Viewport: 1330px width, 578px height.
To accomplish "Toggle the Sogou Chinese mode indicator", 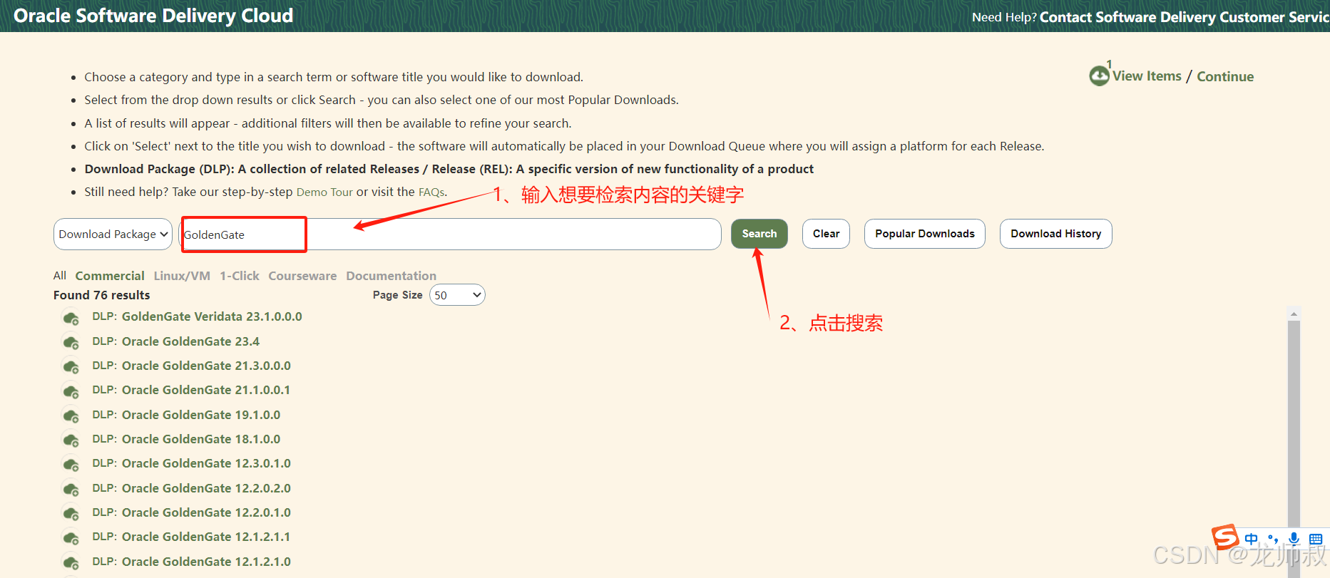I will click(x=1252, y=539).
